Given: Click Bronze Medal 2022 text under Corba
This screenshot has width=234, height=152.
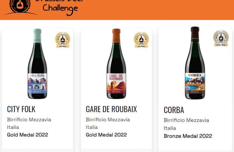Looking at the screenshot, I should point(188,136).
